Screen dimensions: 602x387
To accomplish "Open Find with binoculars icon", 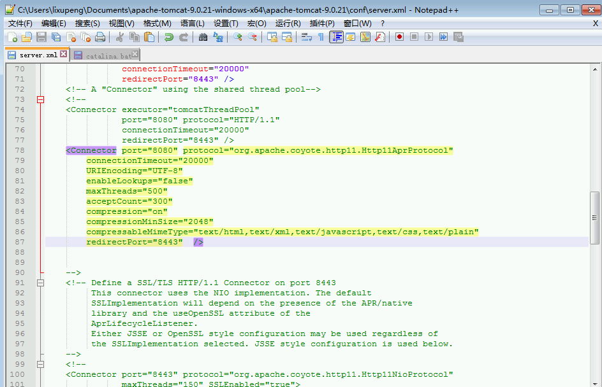I will [x=203, y=37].
